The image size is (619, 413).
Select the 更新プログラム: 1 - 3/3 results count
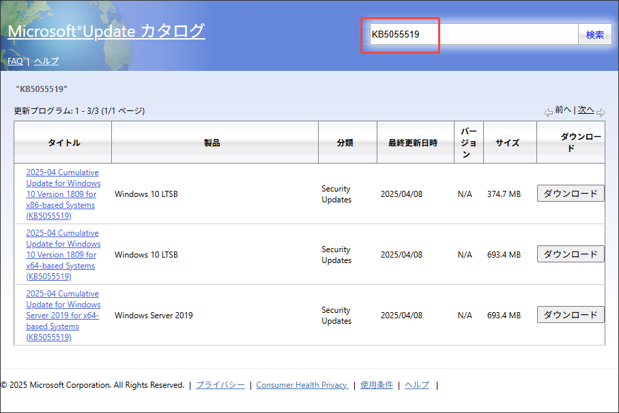pyautogui.click(x=79, y=110)
